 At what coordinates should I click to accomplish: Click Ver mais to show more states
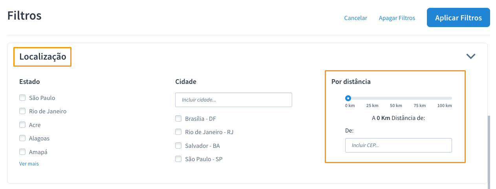pyautogui.click(x=29, y=164)
